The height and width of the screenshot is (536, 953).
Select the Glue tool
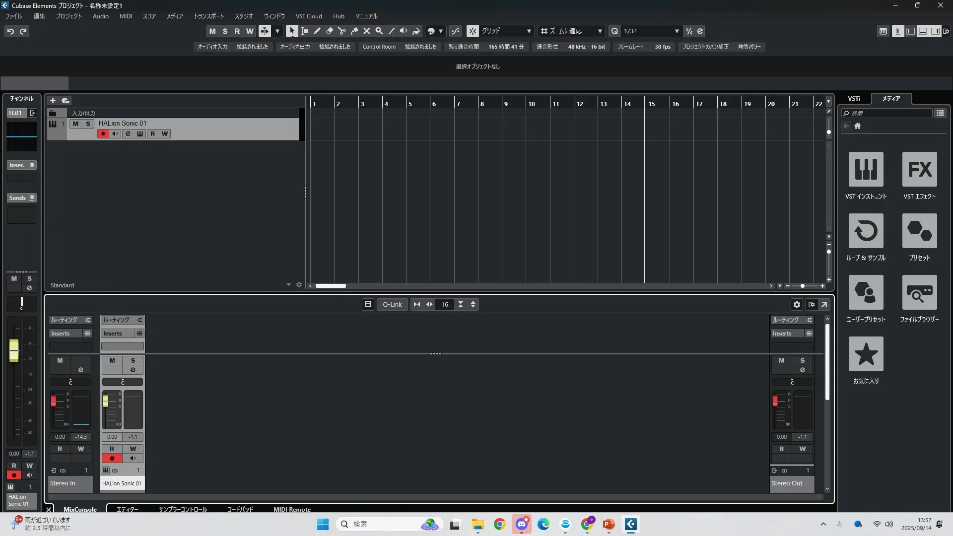(x=354, y=31)
